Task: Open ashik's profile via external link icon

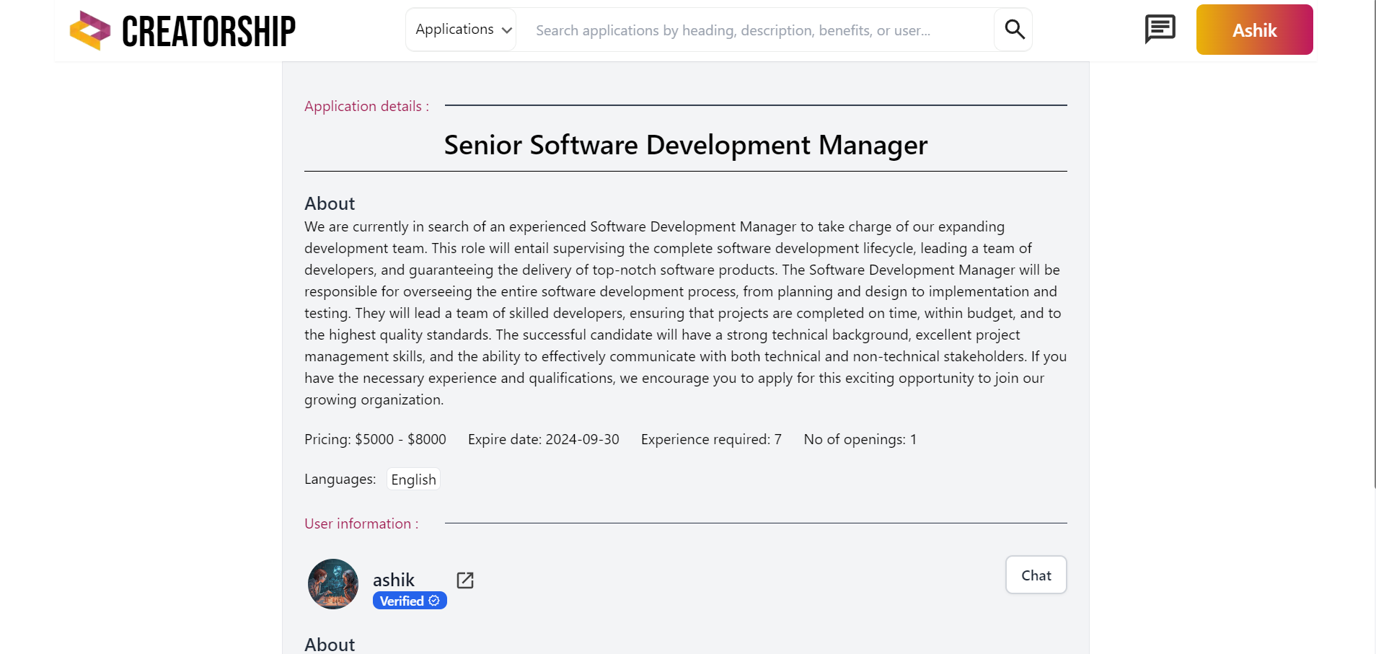Action: point(465,580)
